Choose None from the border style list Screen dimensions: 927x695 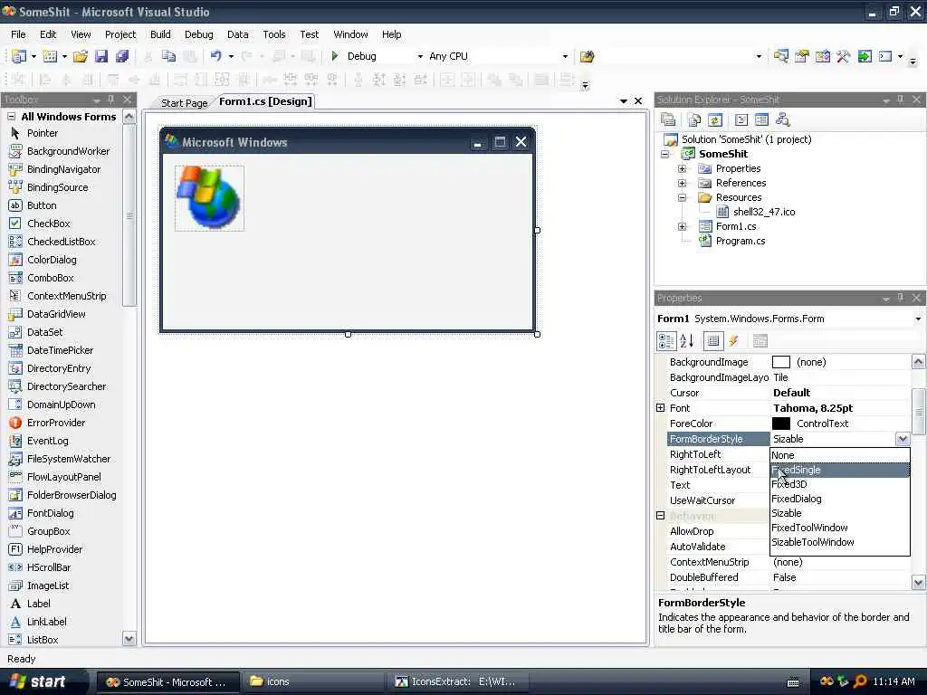[x=839, y=455]
